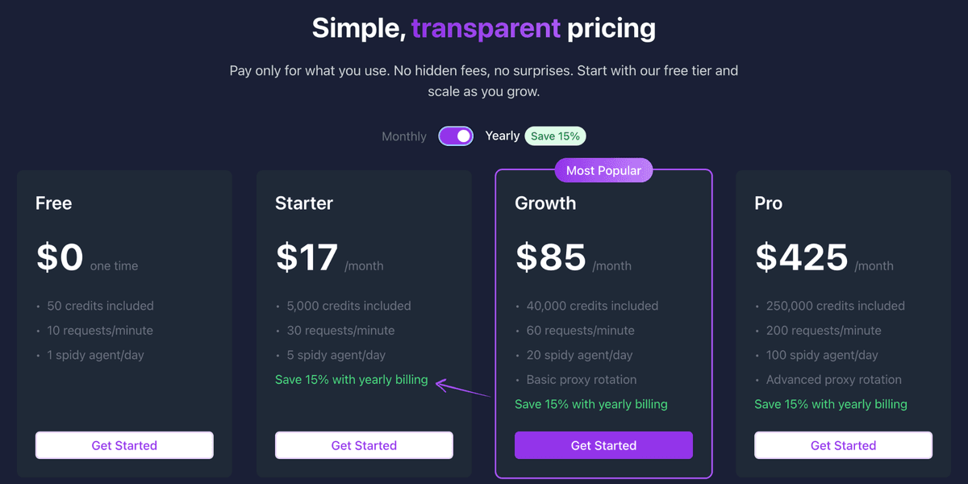Click the Pro yearly billing savings link
Viewport: 968px width, 484px height.
pyautogui.click(x=831, y=403)
